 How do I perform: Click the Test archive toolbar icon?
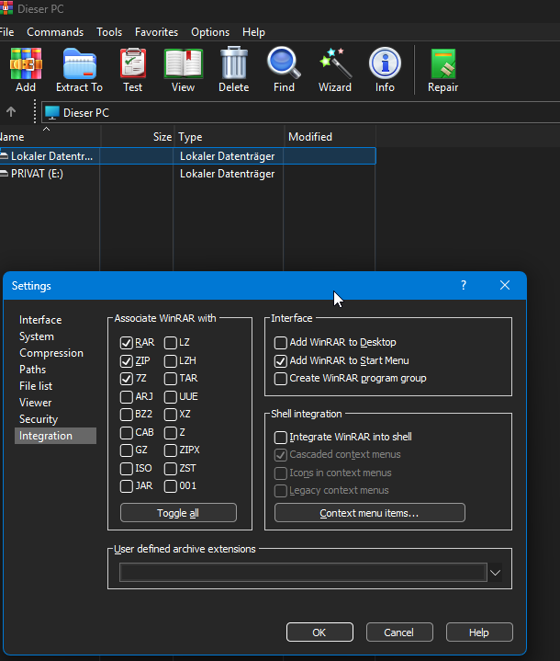pyautogui.click(x=133, y=63)
